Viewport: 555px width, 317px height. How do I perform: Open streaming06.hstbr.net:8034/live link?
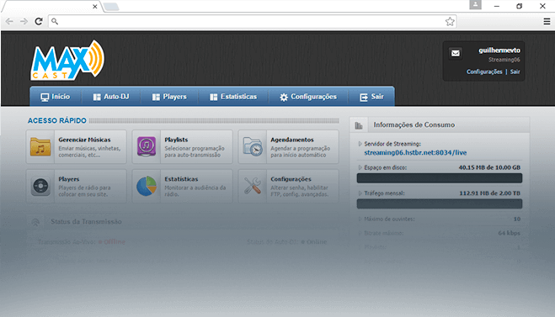tap(415, 153)
